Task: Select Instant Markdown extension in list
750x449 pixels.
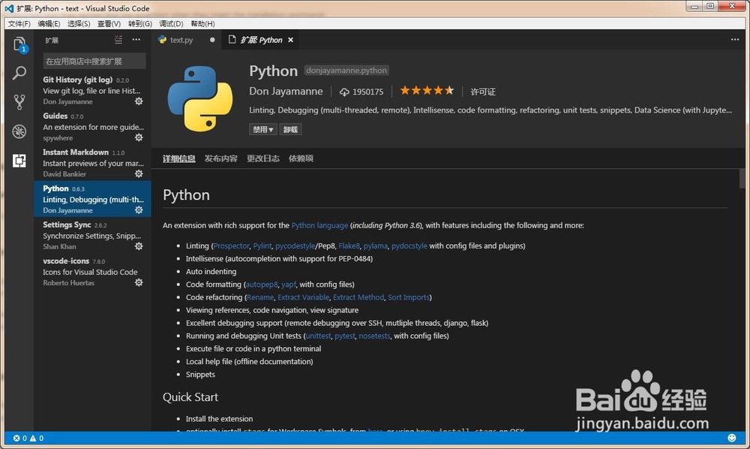Action: (92, 163)
